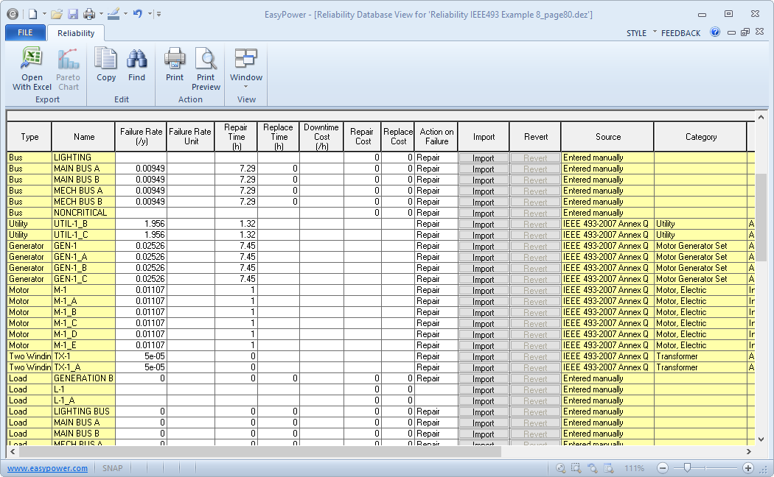Select the Failure Rate cell for GEN-1
Image resolution: width=774 pixels, height=477 pixels.
[x=141, y=246]
